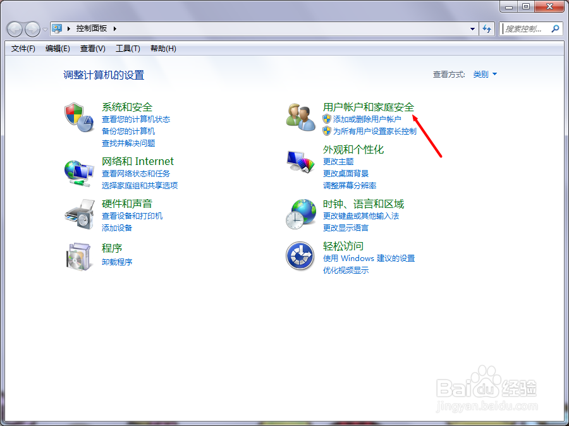Click 查看您的计算机状态 link
The height and width of the screenshot is (426, 569).
coord(136,119)
